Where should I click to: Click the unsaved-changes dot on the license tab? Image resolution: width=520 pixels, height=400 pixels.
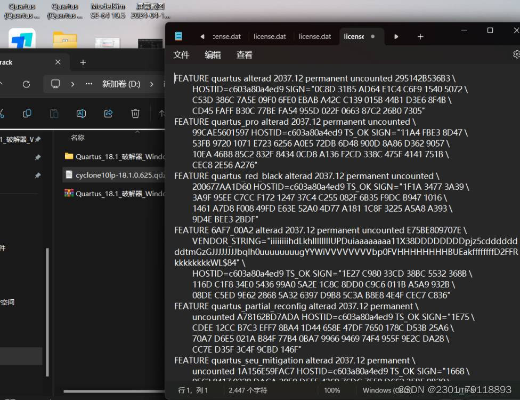click(x=373, y=36)
